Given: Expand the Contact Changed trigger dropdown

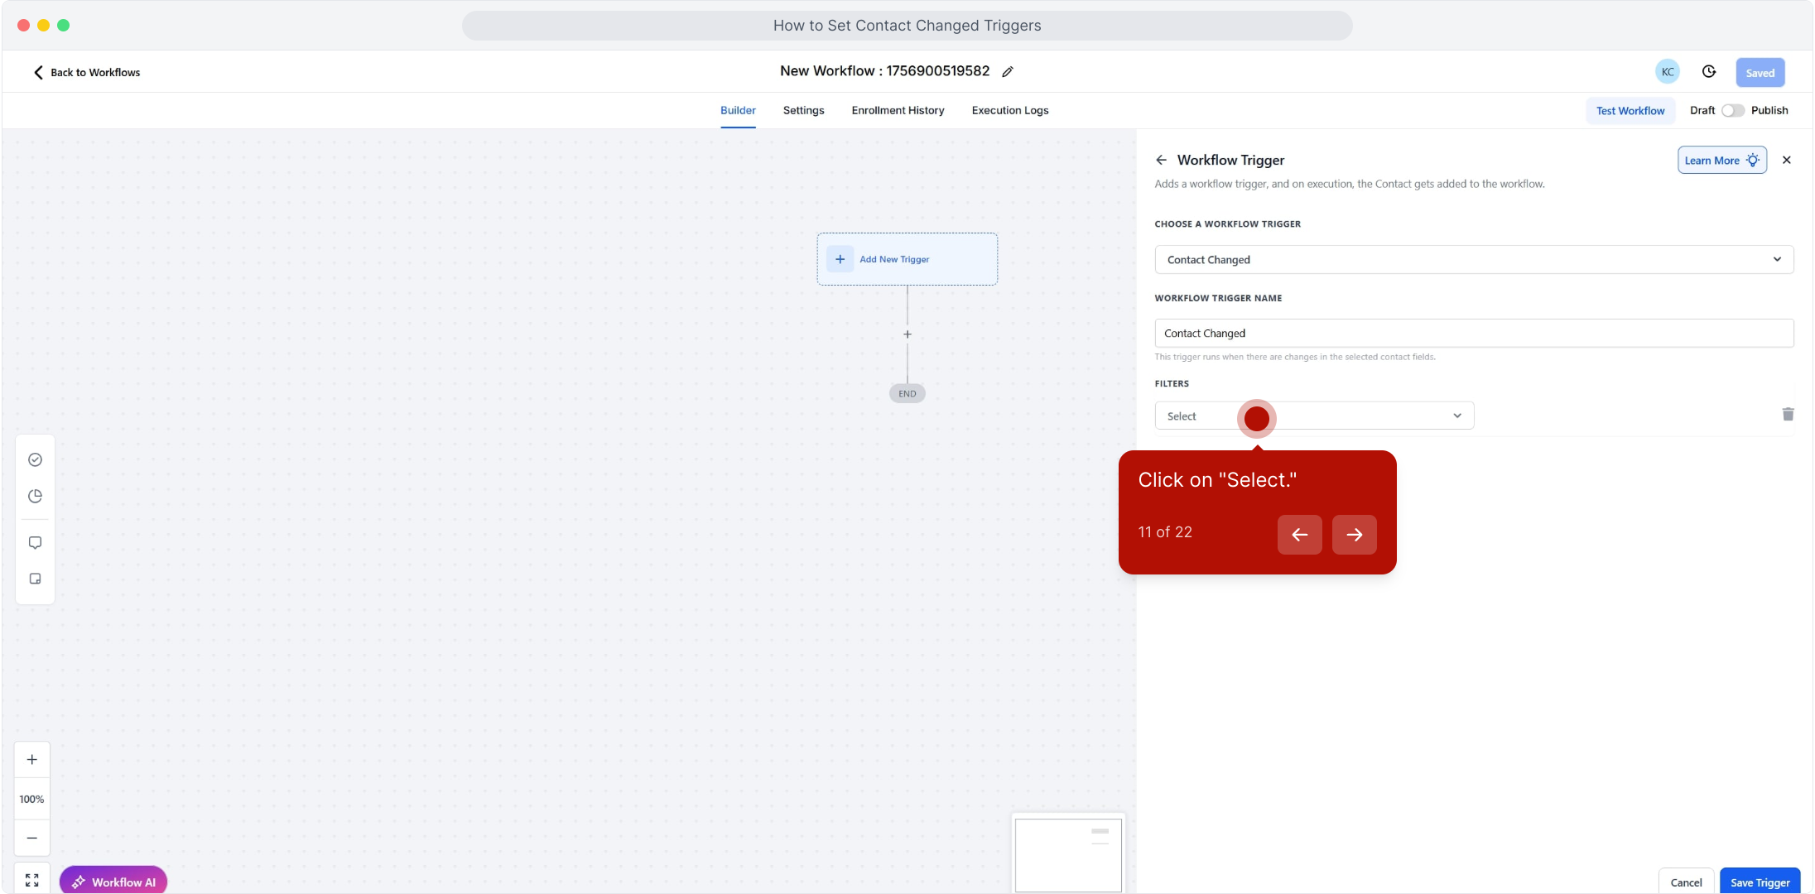Looking at the screenshot, I should 1474,260.
